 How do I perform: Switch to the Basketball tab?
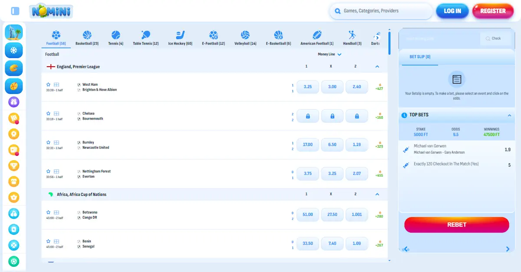click(x=87, y=37)
